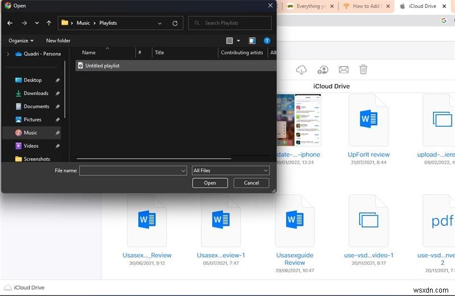Viewport: 455px width, 296px height.
Task: Open the pdf file in iCloud Drive
Action: tap(439, 221)
